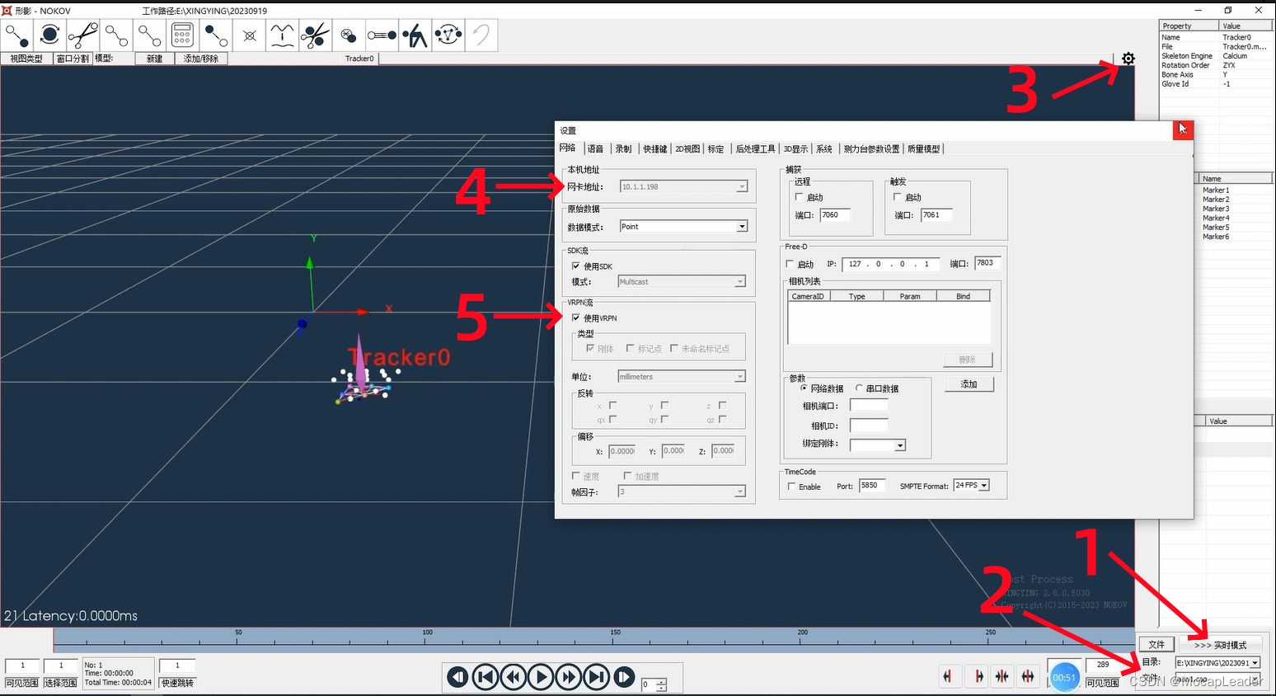Click the straight two-white-circles link icon

click(x=149, y=35)
